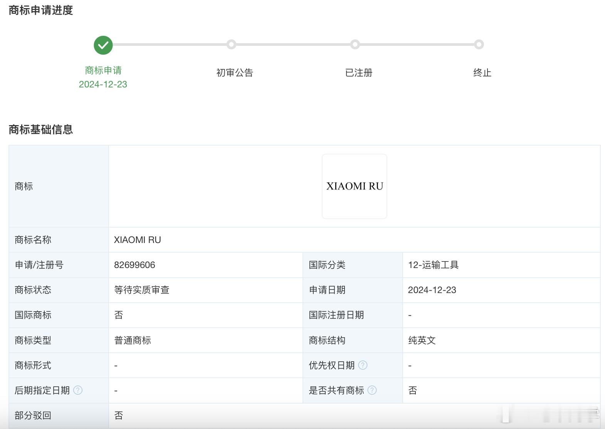Select the 优先权日期 label text
This screenshot has width=605, height=429.
[x=332, y=365]
